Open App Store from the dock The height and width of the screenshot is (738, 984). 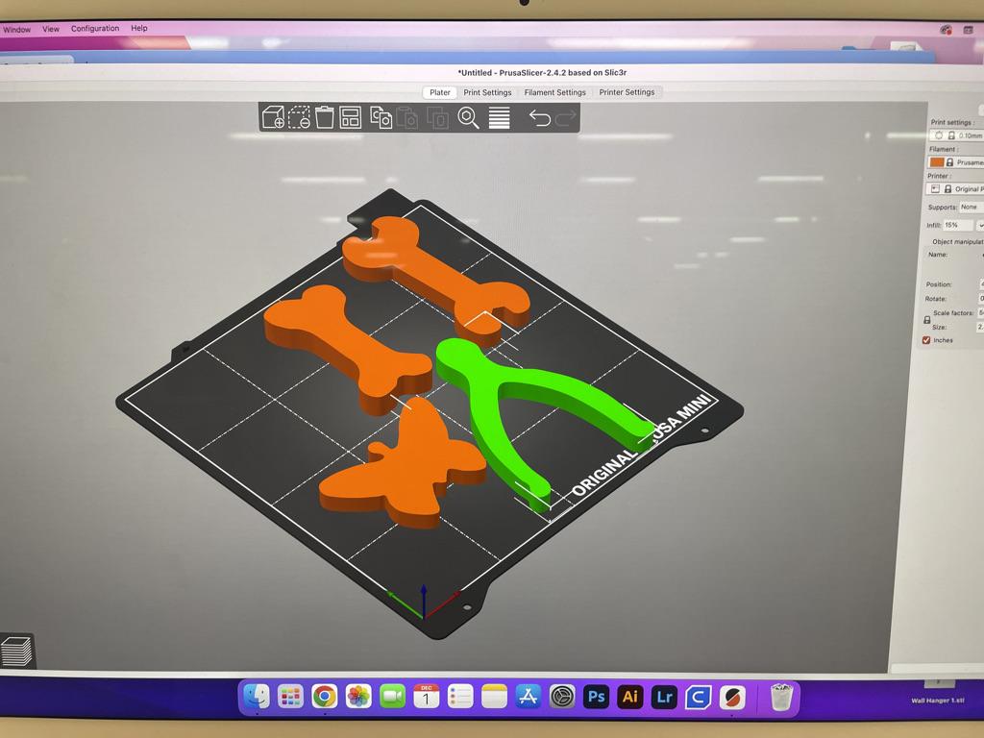[528, 697]
